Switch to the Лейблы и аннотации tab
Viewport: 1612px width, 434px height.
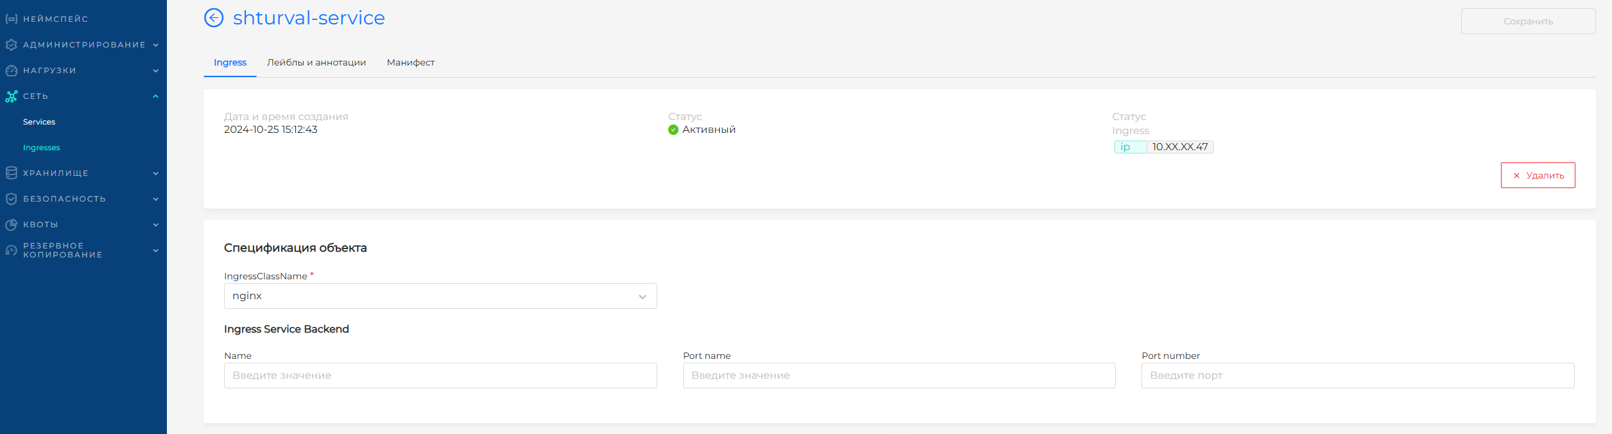316,62
